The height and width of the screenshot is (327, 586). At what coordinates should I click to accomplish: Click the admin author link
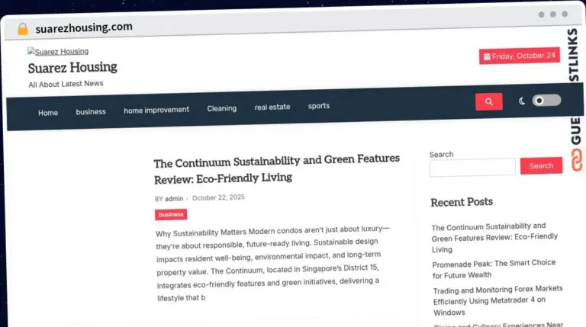tap(174, 199)
